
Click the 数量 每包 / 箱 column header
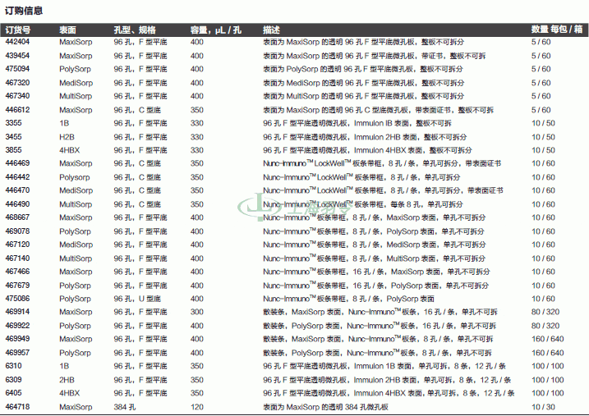[557, 30]
